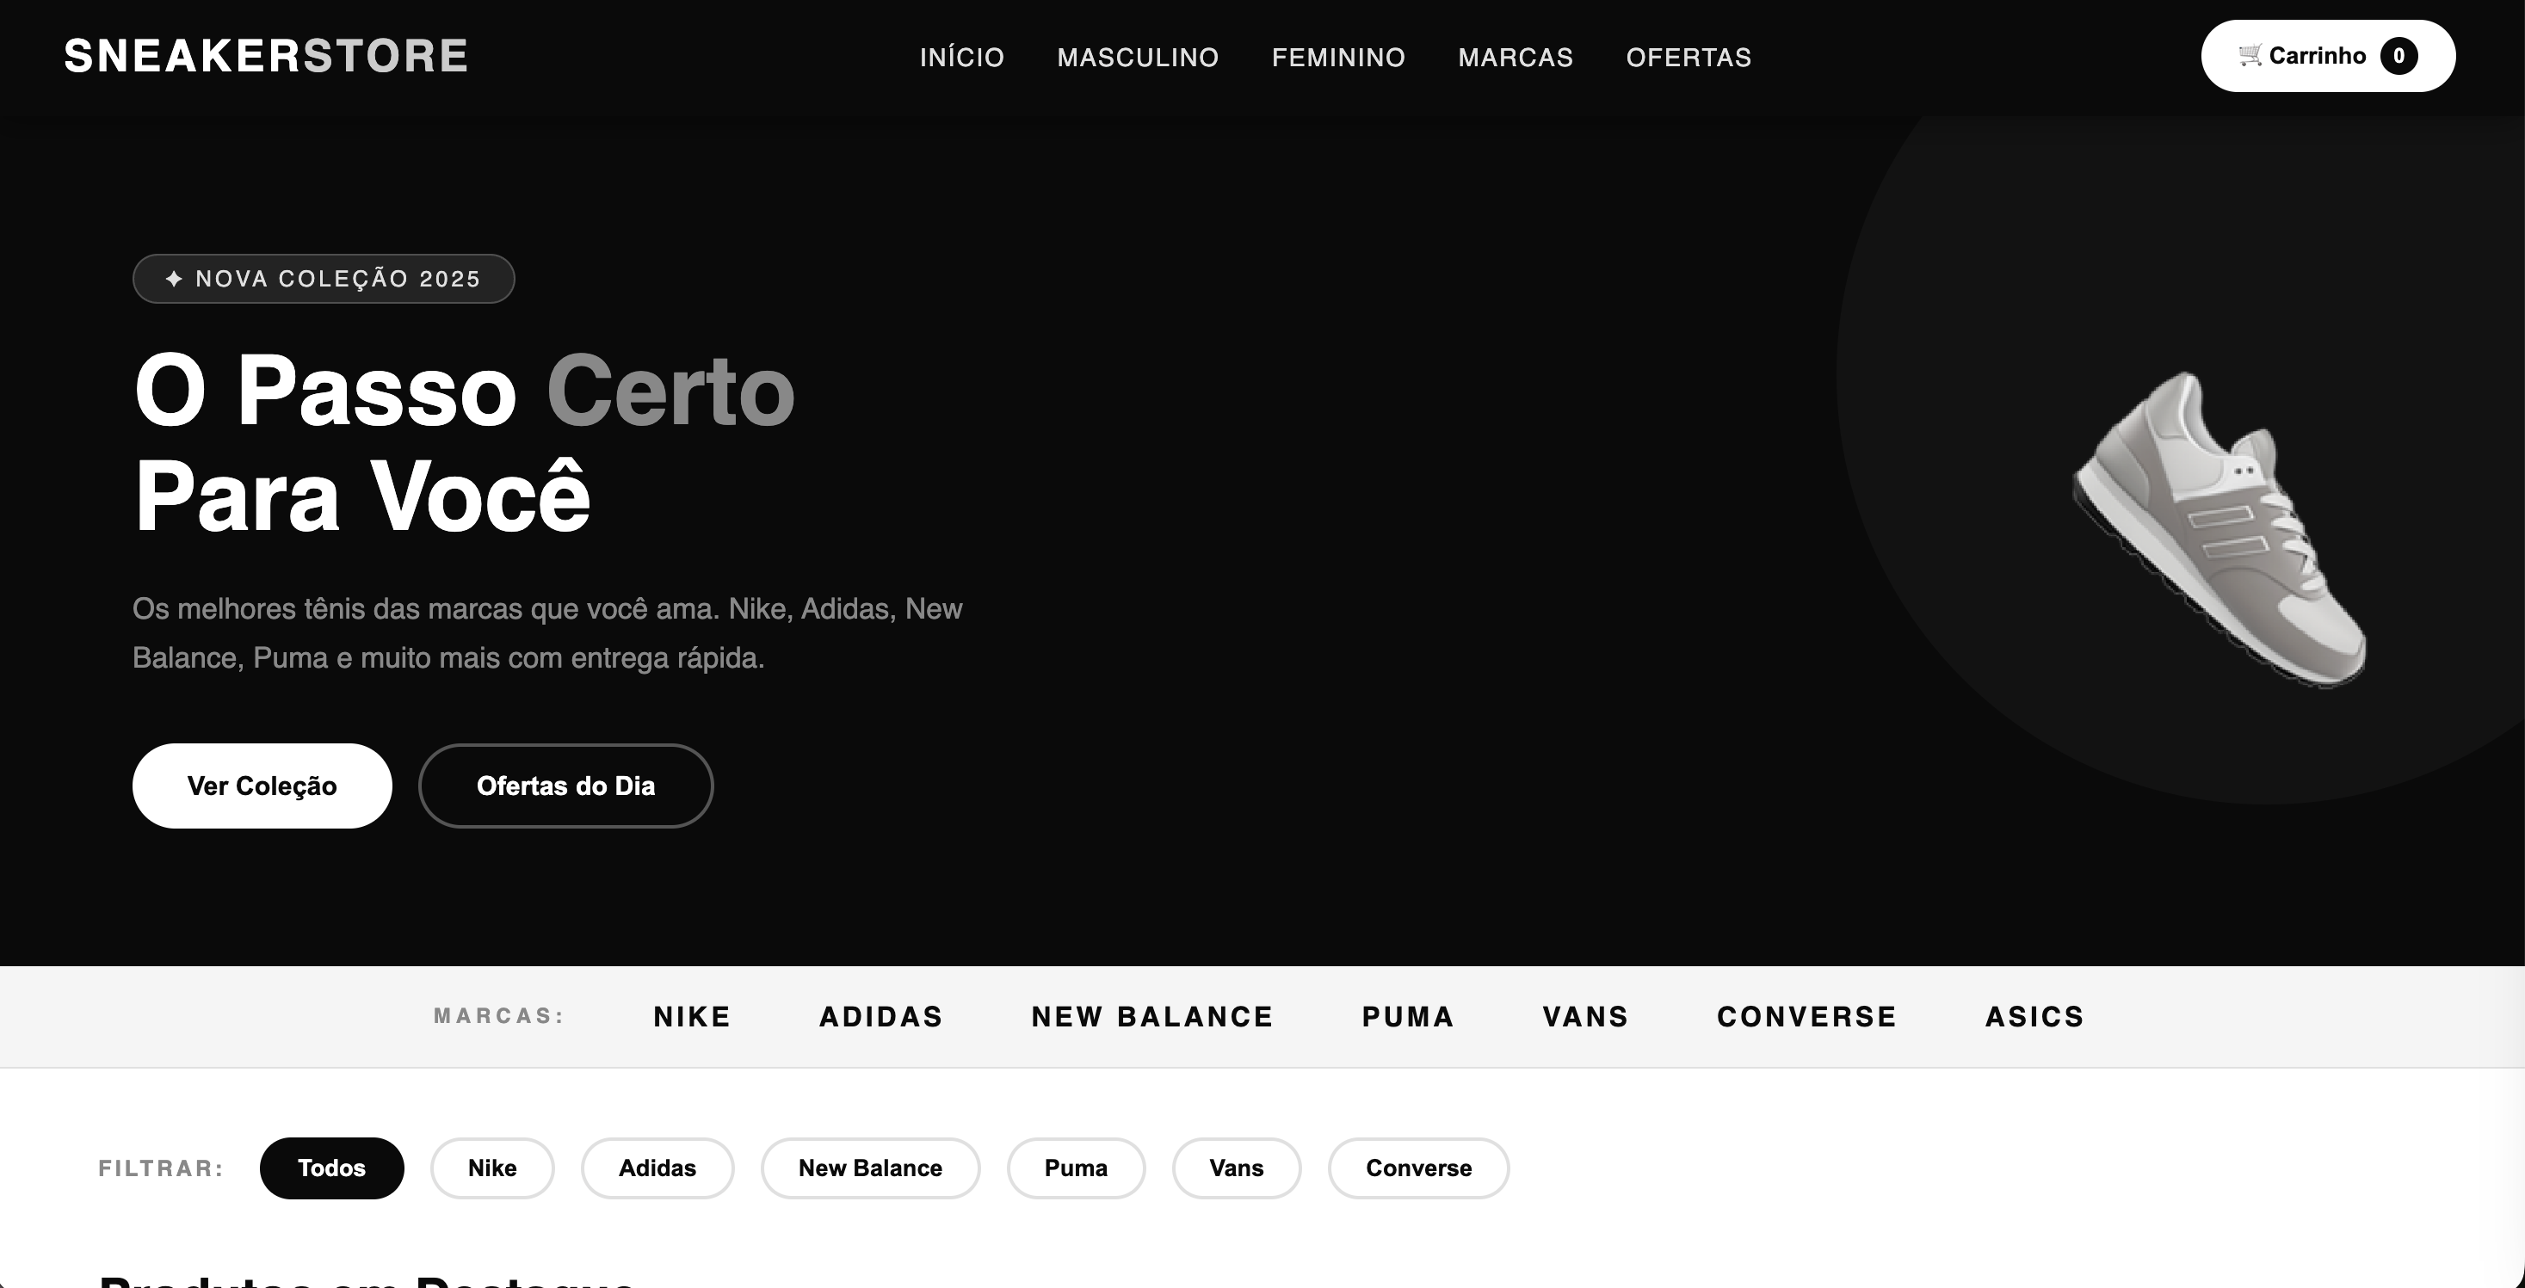
Task: Select NIKE in the brands bar
Action: pyautogui.click(x=692, y=1016)
